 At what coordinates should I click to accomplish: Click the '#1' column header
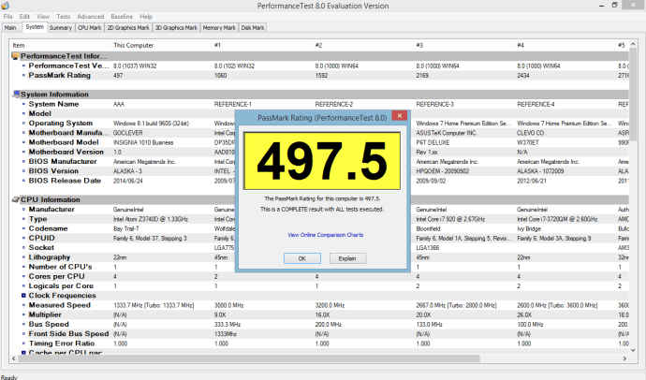[261, 45]
